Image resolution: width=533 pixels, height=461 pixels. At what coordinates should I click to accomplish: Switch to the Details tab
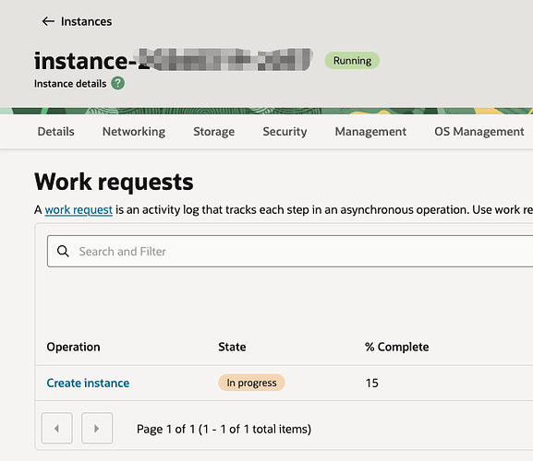[x=56, y=132]
